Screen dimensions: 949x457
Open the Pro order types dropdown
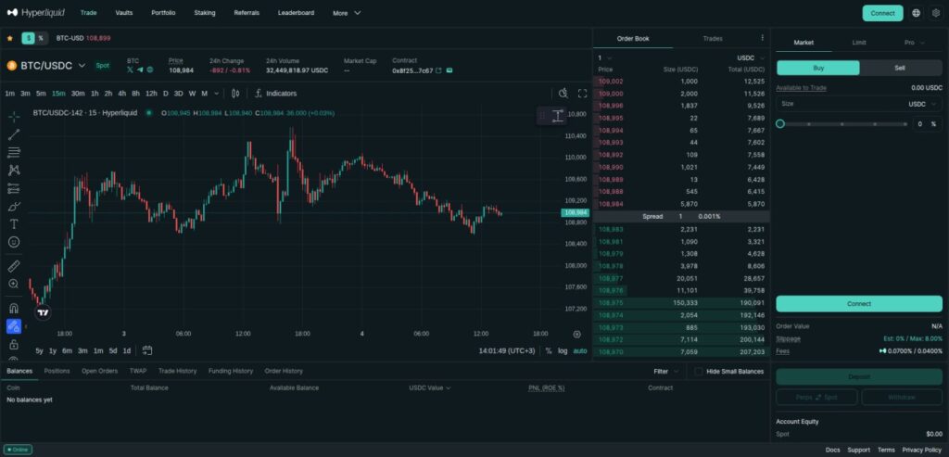tap(915, 43)
